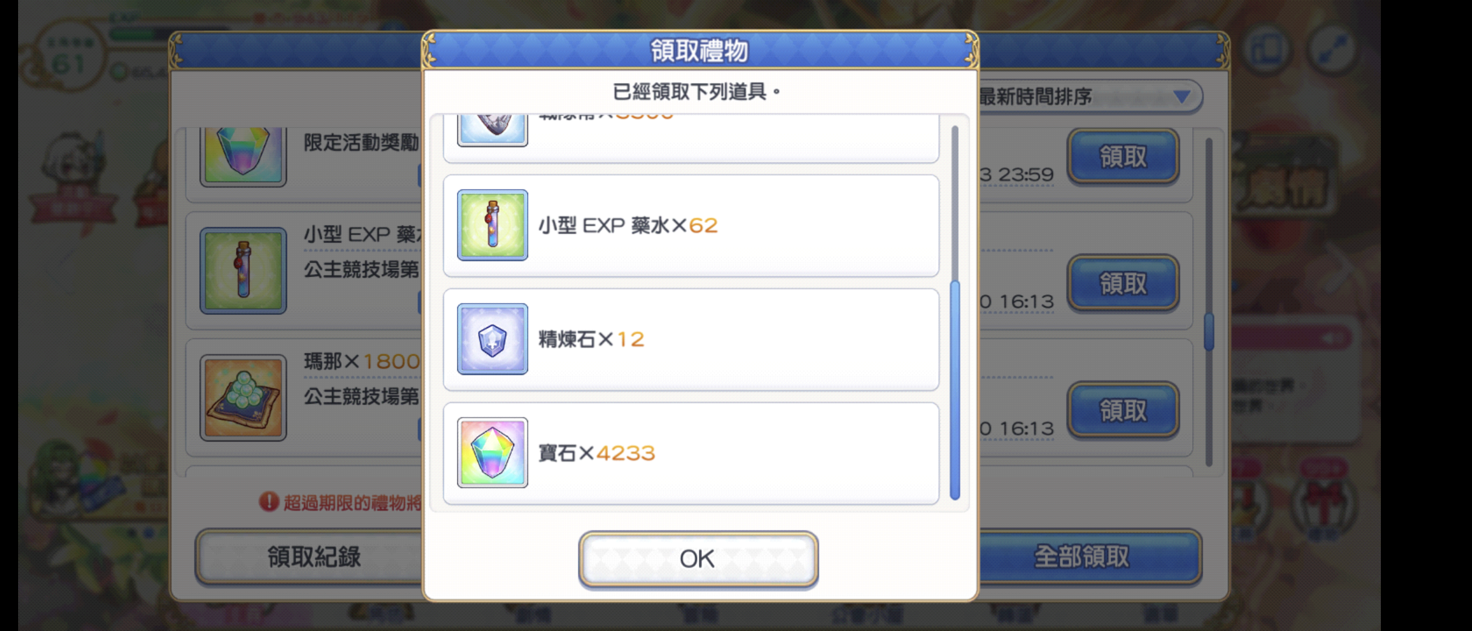Select the 寶石×4233 reward row
1472x631 pixels.
(x=691, y=453)
